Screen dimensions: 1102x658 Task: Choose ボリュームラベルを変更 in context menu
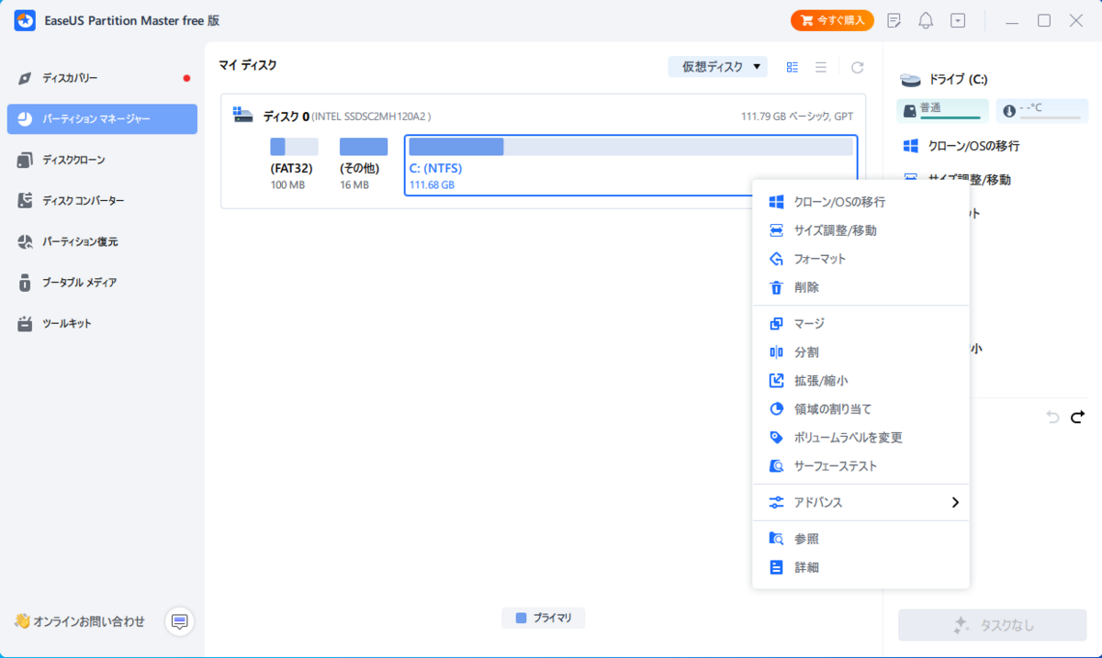tap(860, 438)
